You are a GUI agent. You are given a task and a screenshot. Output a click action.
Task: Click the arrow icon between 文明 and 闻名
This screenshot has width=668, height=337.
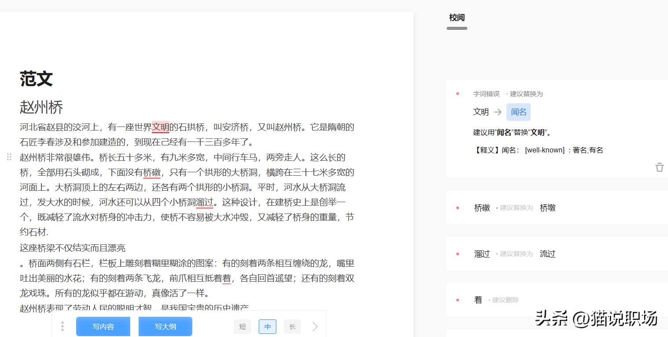point(498,112)
